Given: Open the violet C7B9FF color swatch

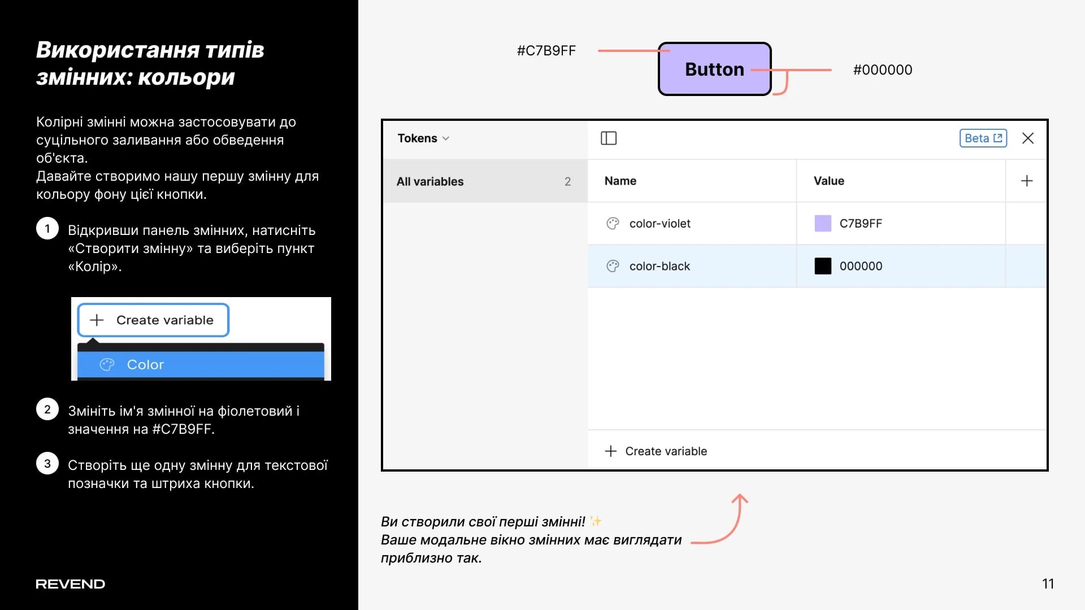Looking at the screenshot, I should point(823,224).
